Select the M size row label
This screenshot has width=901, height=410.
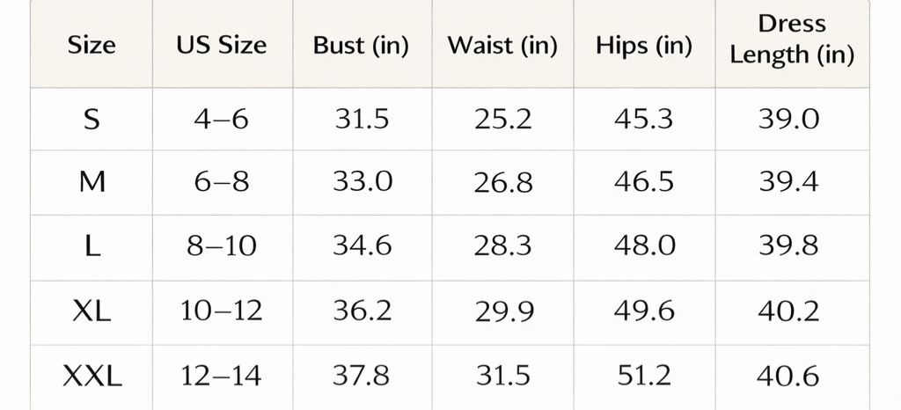point(92,182)
